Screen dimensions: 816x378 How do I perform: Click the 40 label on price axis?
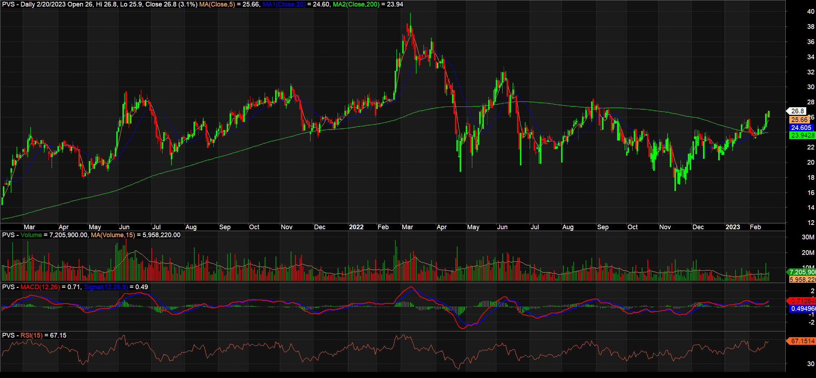(x=811, y=12)
